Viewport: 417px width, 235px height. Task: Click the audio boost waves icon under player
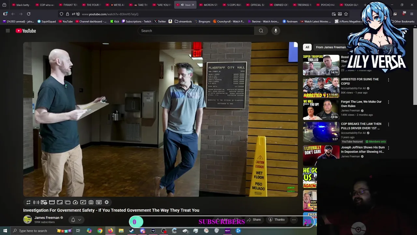point(36,202)
